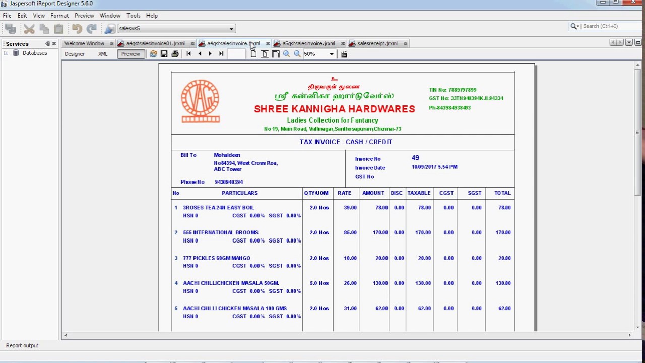Click the Copy icon in main toolbar
This screenshot has height=363, width=645.
44,29
